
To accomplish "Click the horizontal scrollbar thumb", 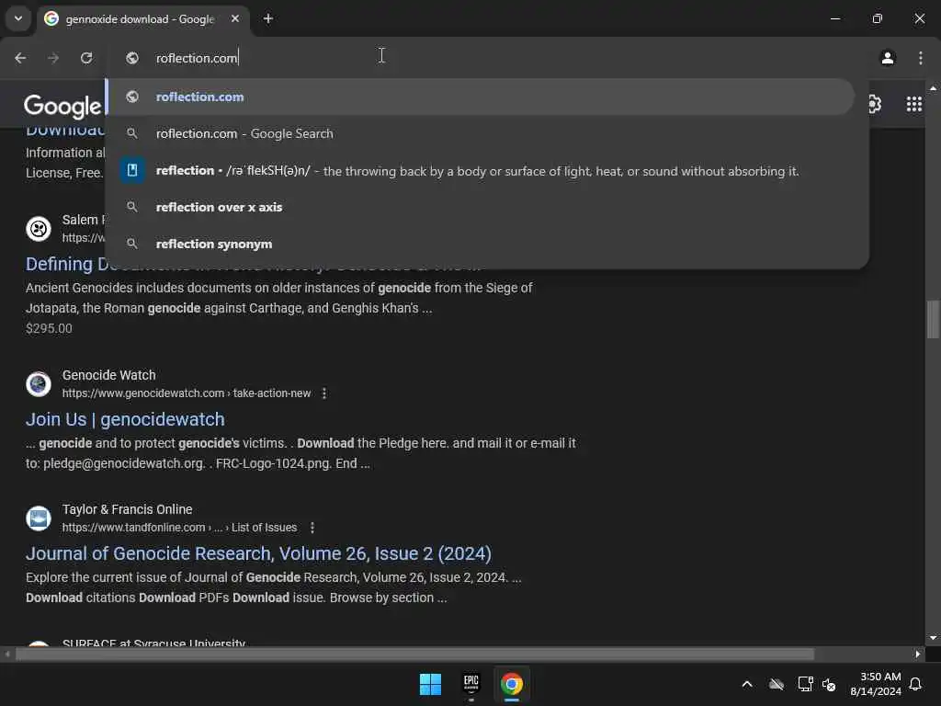I will coord(414,654).
